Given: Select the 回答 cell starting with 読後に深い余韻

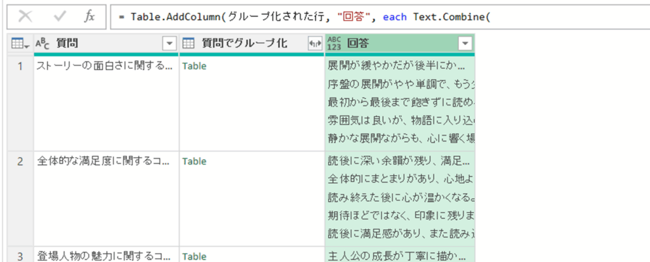Looking at the screenshot, I should coord(399,161).
